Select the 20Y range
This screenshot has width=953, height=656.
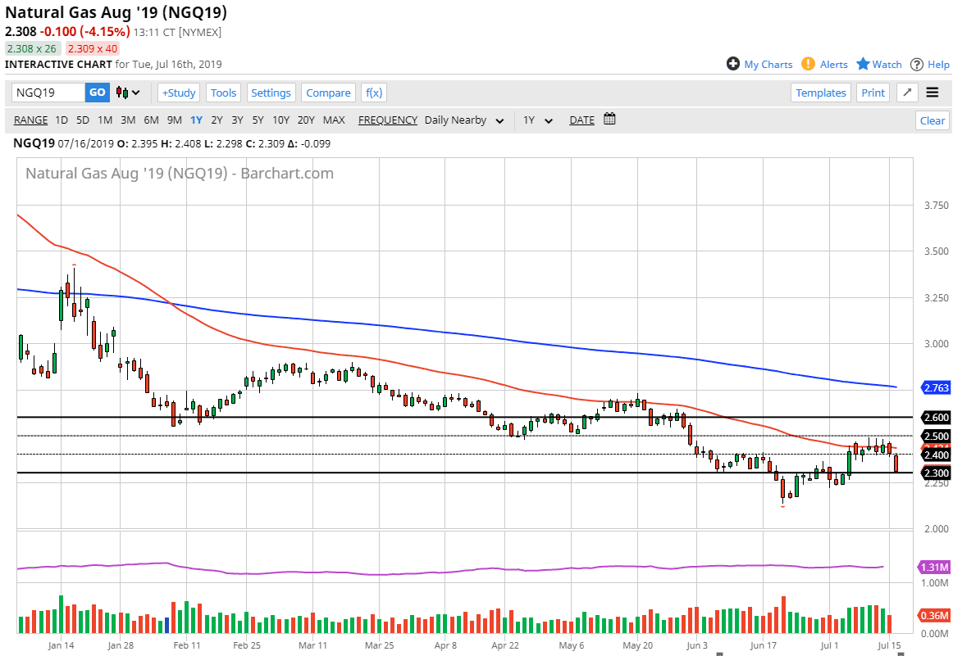point(307,120)
